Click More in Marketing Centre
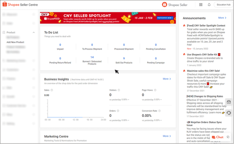 [x=167, y=136]
